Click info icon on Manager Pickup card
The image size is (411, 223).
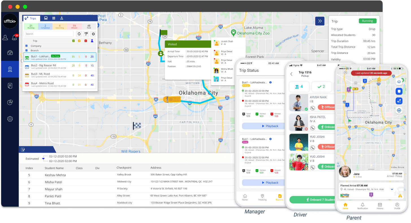click(x=271, y=82)
